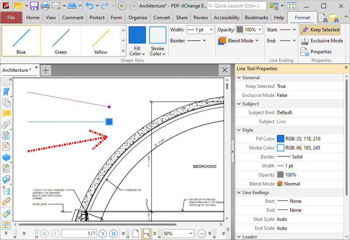Switch to the Protect ribbon tab

point(97,18)
